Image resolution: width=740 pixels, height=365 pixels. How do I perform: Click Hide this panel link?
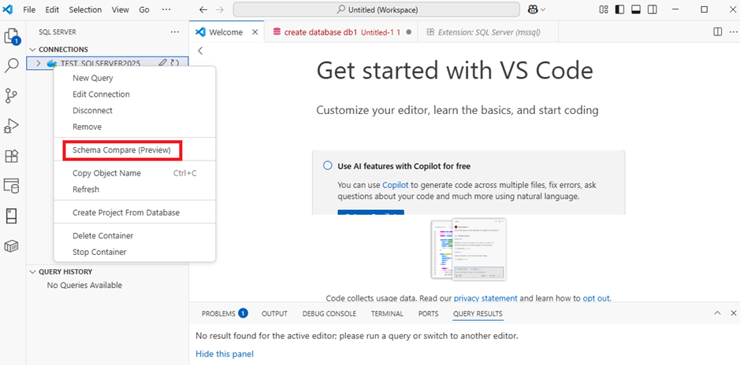pos(225,354)
